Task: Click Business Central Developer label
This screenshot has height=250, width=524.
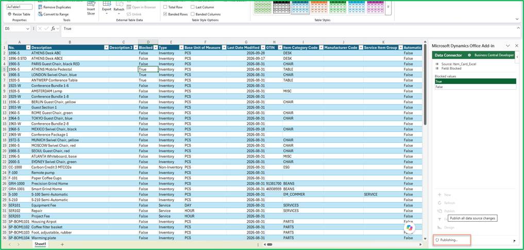Action: [x=494, y=55]
